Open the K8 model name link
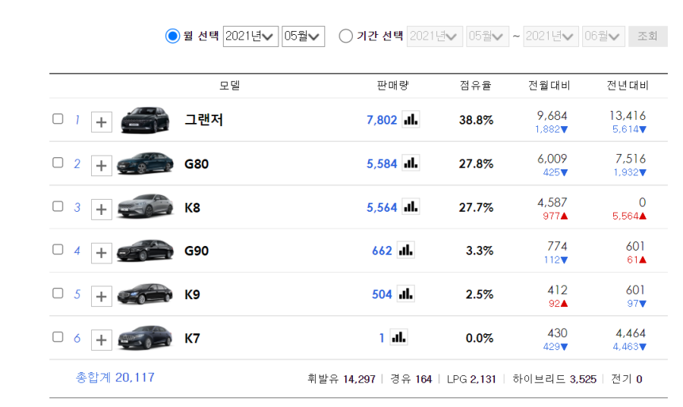The image size is (683, 407). (x=192, y=208)
